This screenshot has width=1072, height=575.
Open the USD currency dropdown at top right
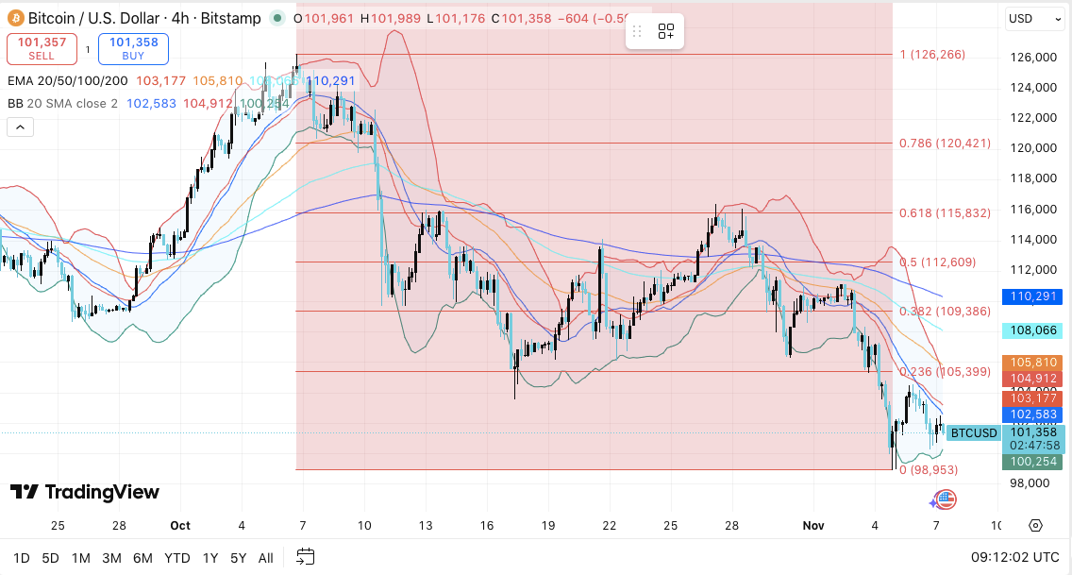(1034, 19)
